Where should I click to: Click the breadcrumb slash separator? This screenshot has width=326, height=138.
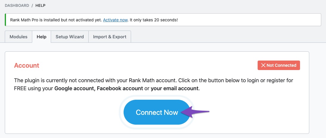tap(32, 6)
